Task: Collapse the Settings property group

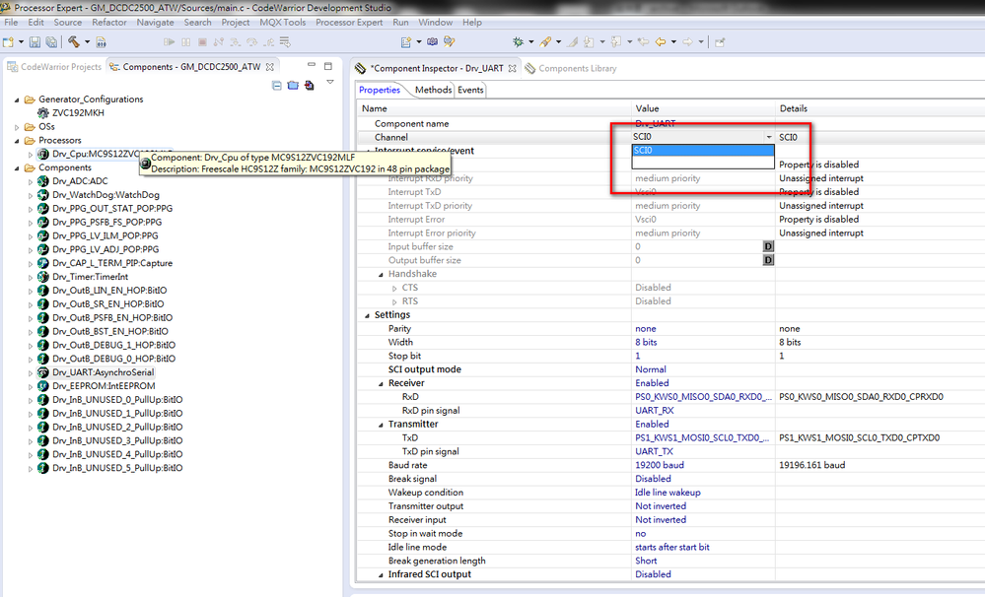Action: tap(368, 316)
